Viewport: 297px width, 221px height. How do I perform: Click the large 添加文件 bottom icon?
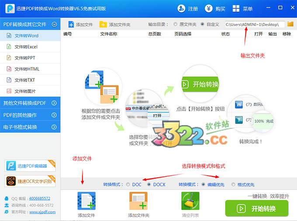tap(86, 201)
